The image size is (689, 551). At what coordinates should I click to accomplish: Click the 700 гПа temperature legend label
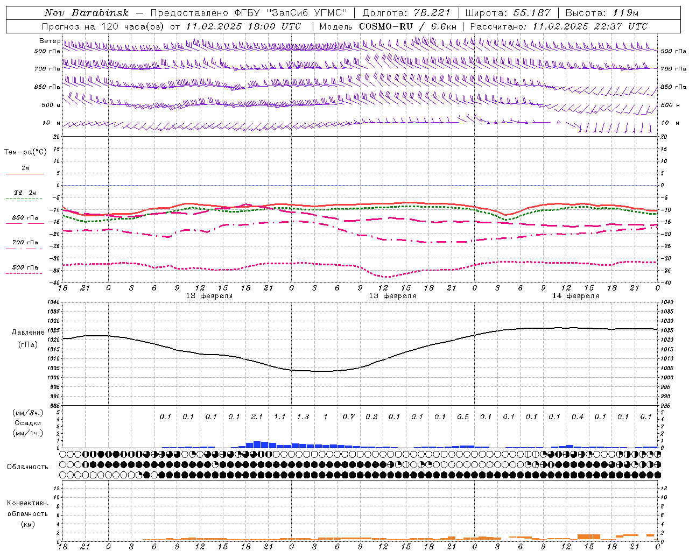(x=25, y=242)
